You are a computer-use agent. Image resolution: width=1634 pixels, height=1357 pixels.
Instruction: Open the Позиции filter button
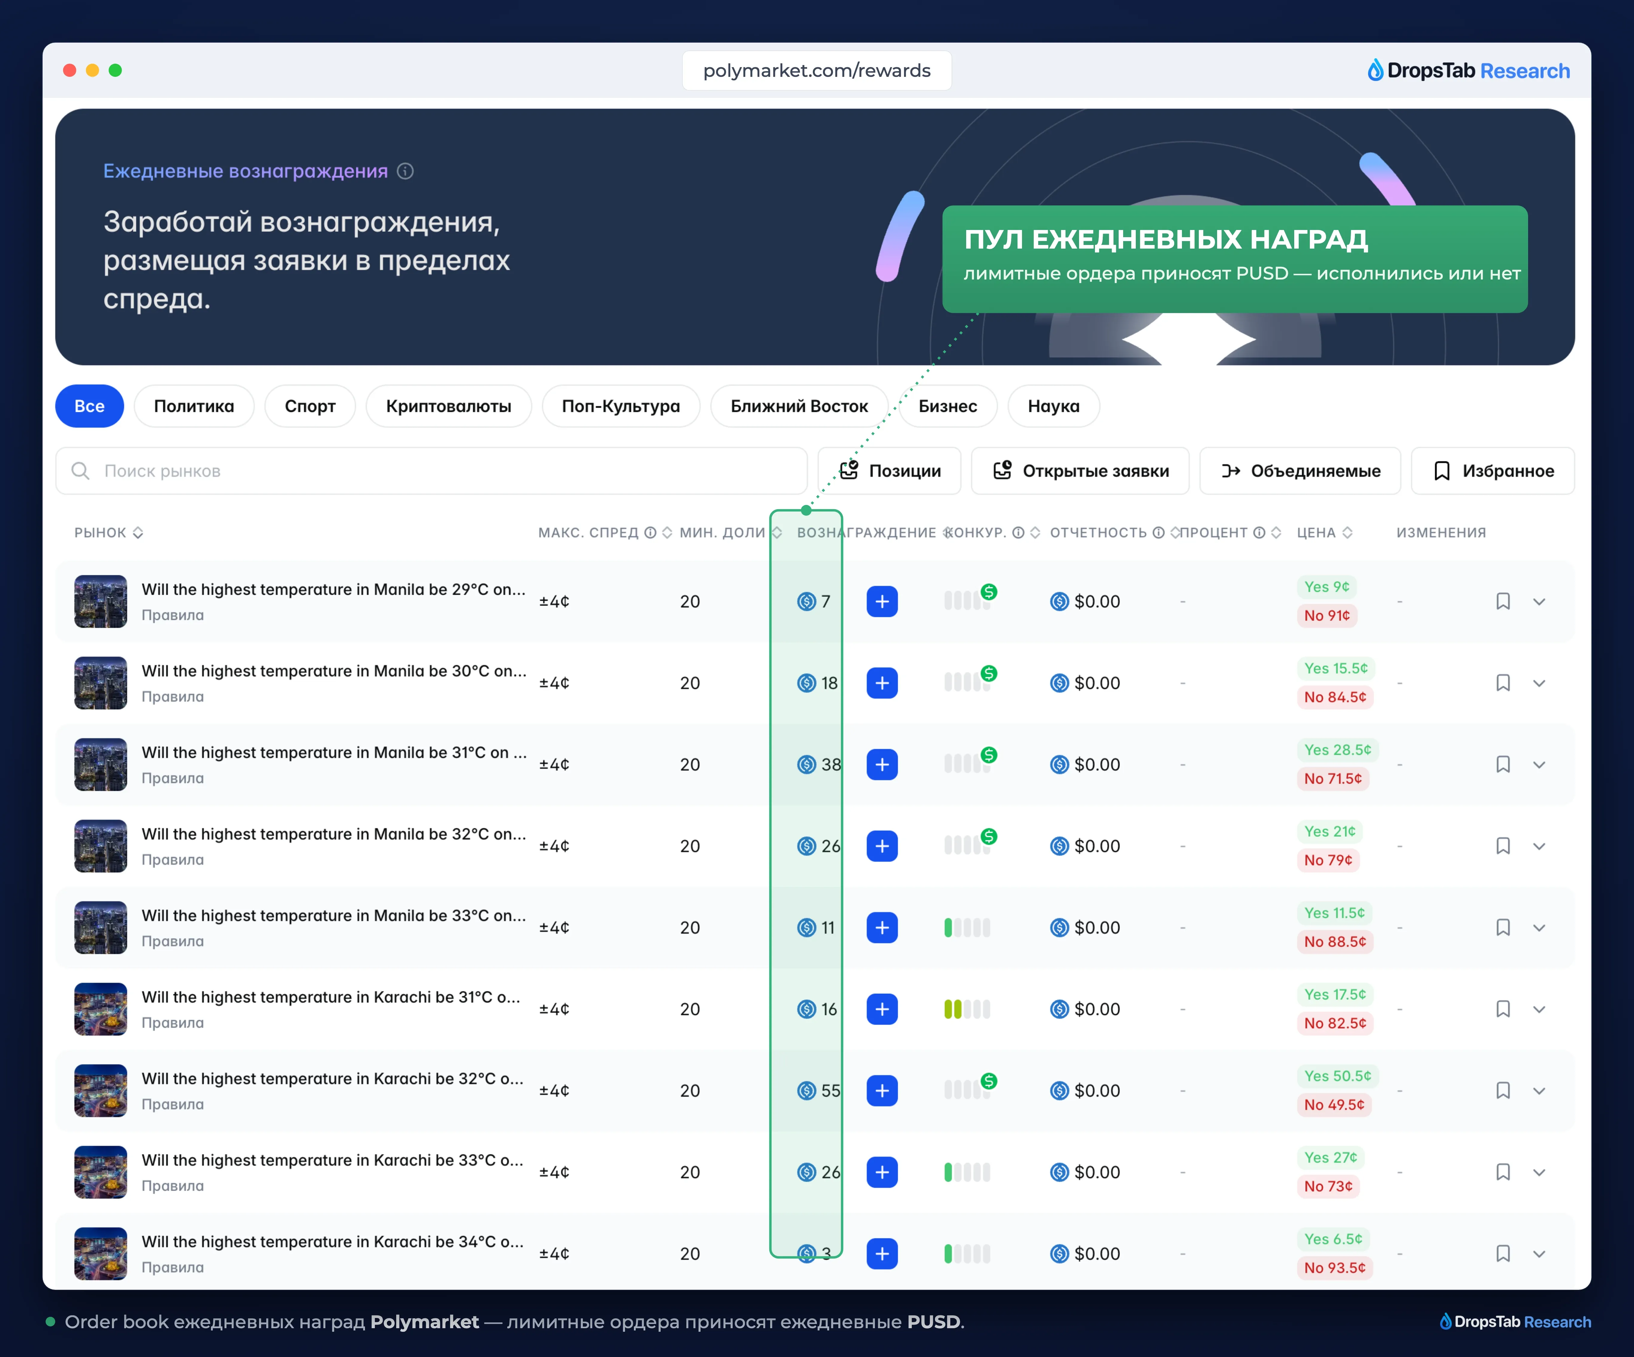pos(889,471)
